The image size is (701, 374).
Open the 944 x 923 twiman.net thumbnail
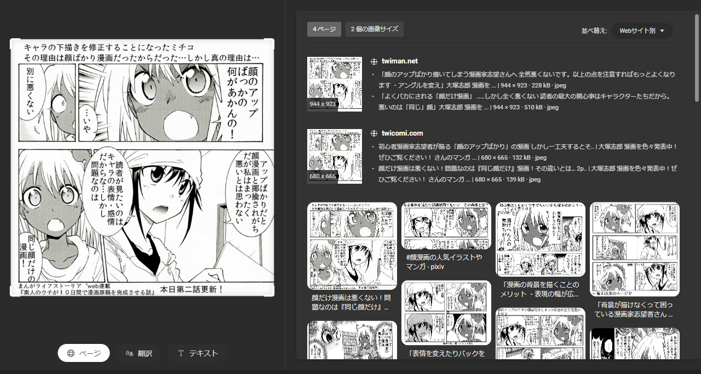tap(334, 84)
